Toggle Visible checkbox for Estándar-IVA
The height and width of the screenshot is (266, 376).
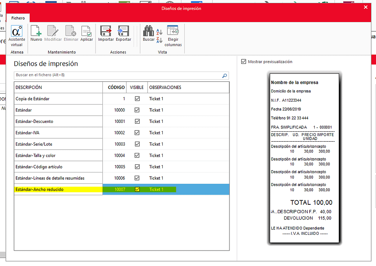pos(137,133)
